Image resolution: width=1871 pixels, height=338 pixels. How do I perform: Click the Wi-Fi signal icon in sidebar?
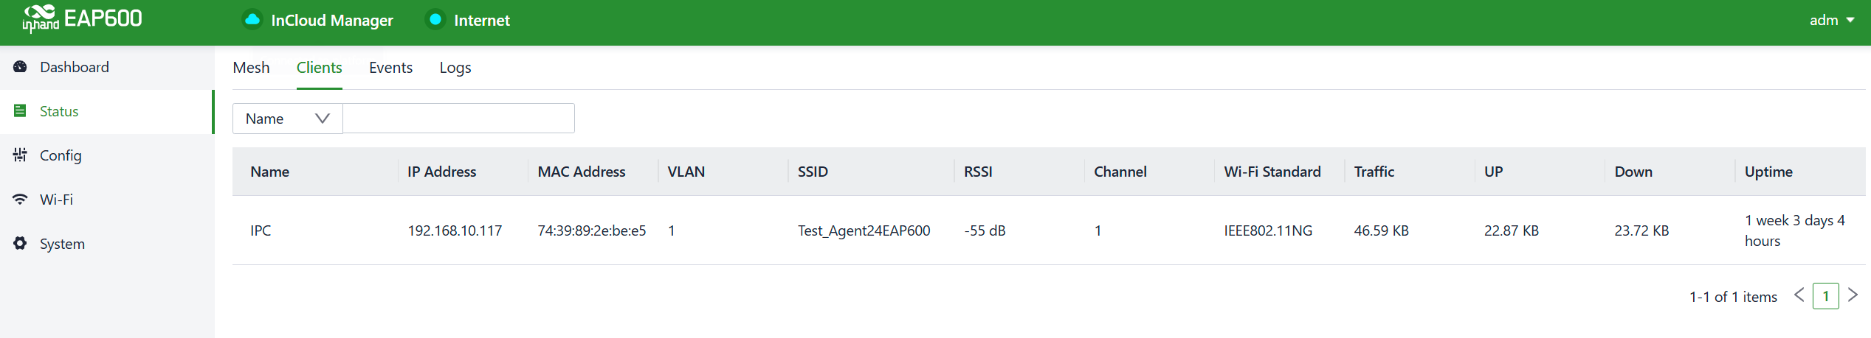click(20, 200)
